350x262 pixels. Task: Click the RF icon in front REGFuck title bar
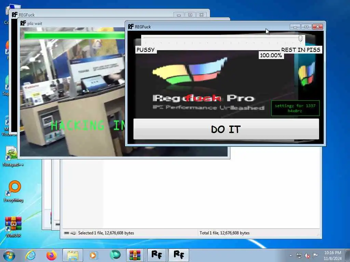[131, 27]
